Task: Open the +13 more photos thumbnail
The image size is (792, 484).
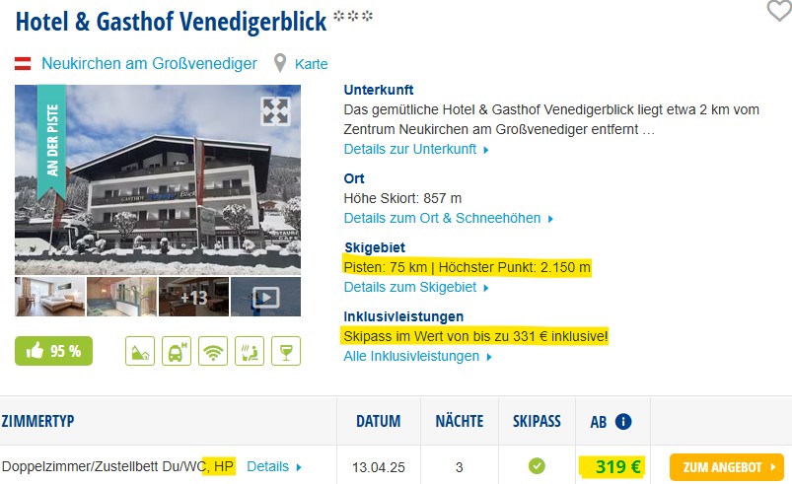Action: click(x=194, y=297)
